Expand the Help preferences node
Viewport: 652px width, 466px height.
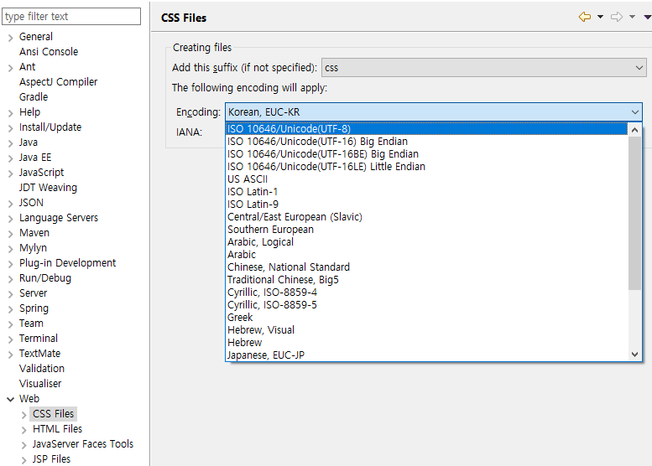10,113
